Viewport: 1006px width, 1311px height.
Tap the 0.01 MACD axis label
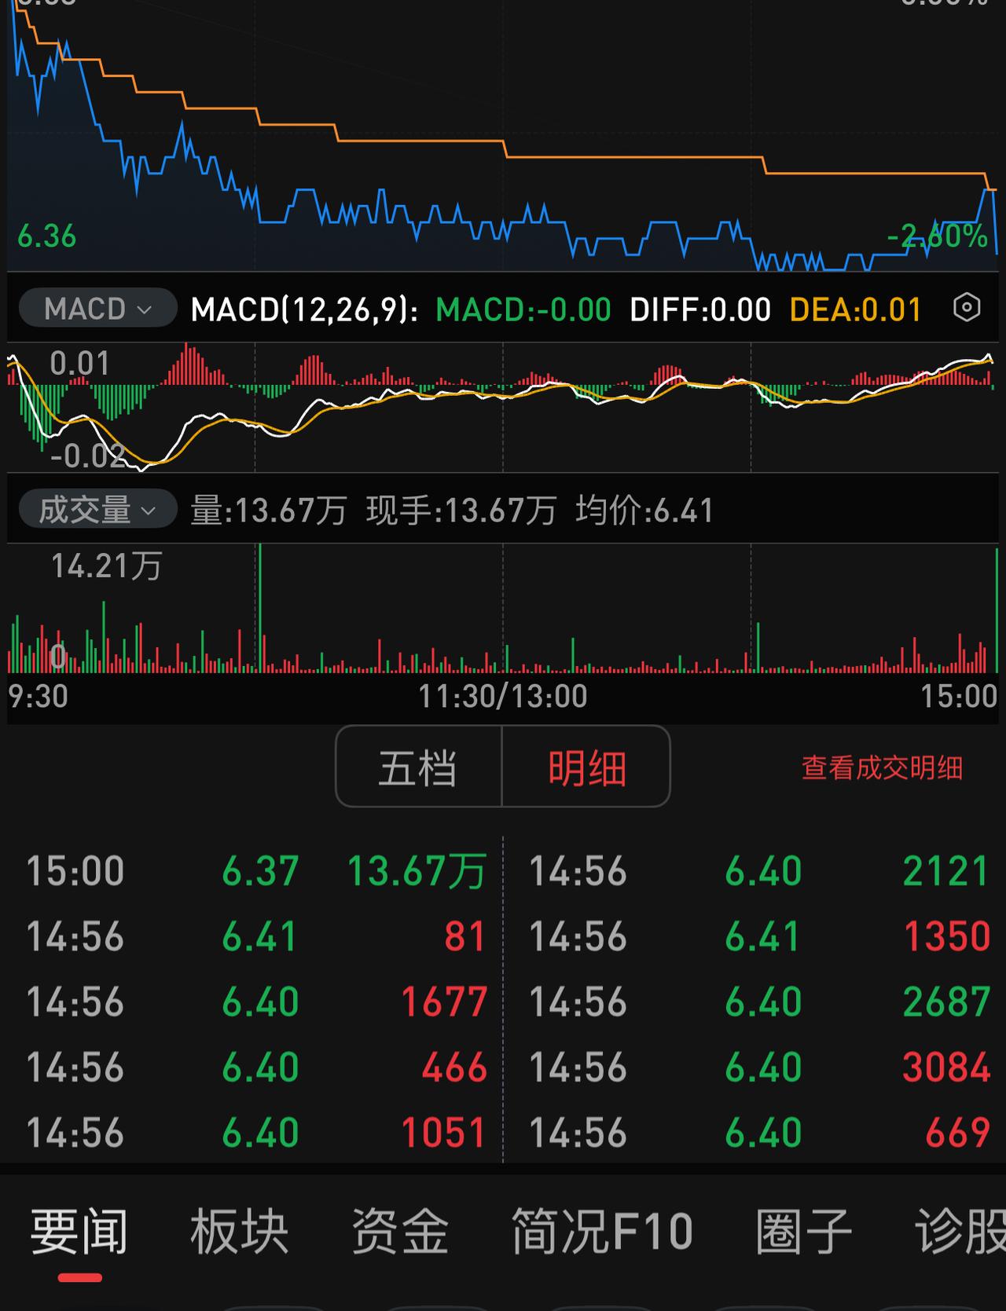pos(79,363)
